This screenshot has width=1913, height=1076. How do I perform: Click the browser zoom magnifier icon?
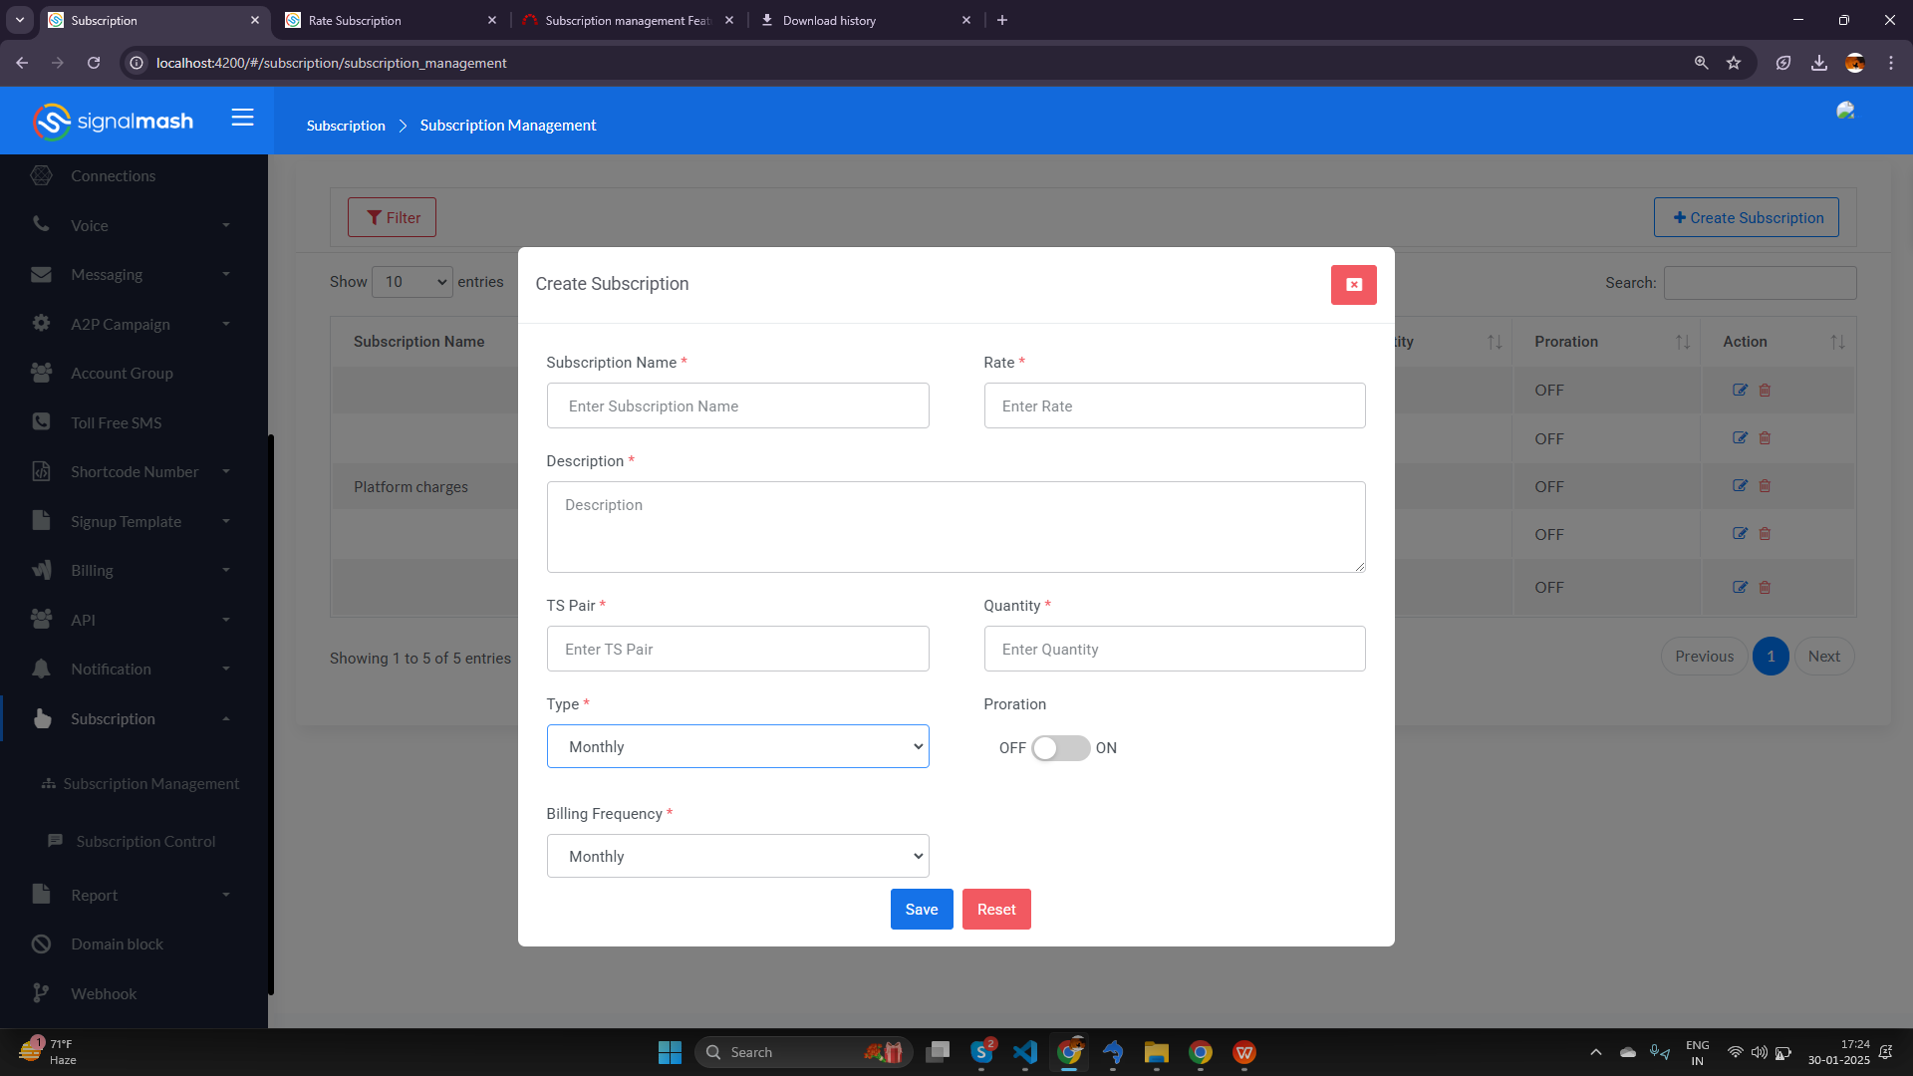1702,63
